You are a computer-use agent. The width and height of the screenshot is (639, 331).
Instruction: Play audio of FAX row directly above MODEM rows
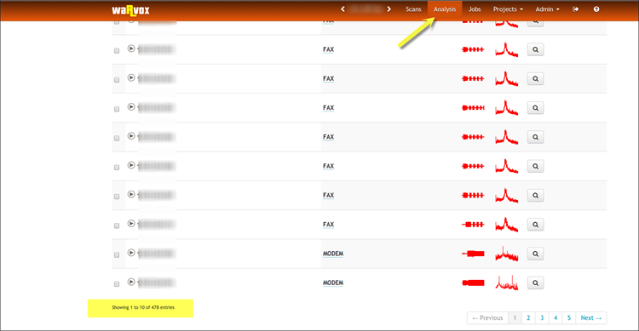click(x=131, y=224)
